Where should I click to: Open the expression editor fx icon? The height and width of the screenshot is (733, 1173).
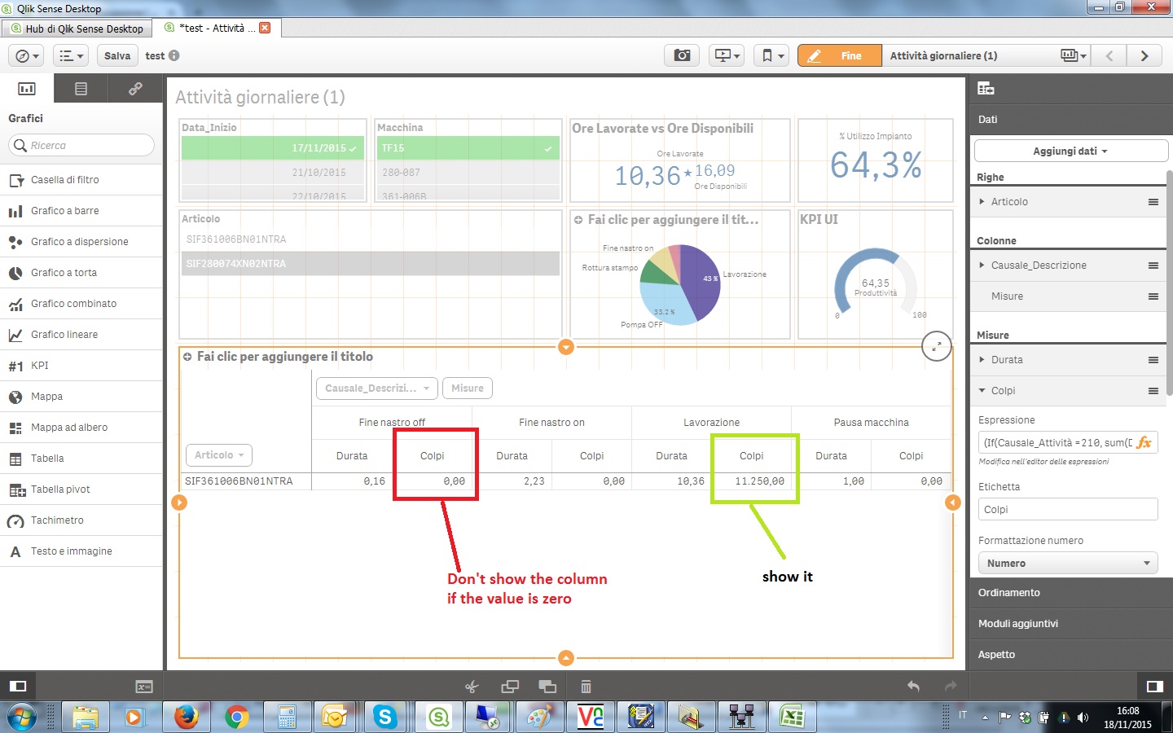[1144, 442]
